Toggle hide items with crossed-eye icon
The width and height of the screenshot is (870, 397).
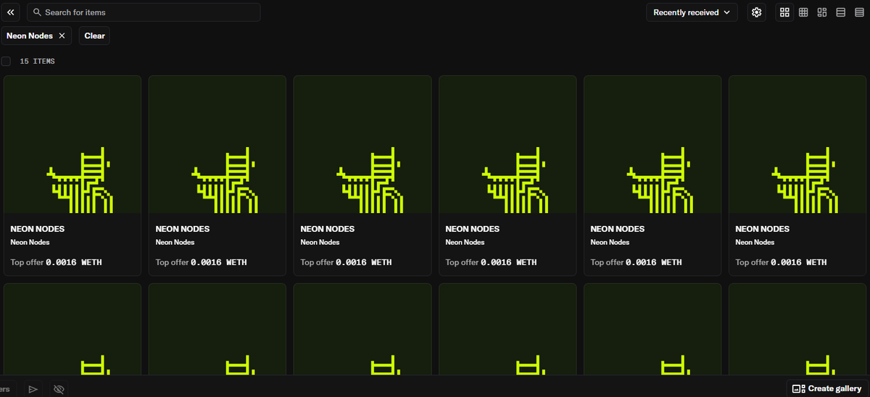coord(59,389)
